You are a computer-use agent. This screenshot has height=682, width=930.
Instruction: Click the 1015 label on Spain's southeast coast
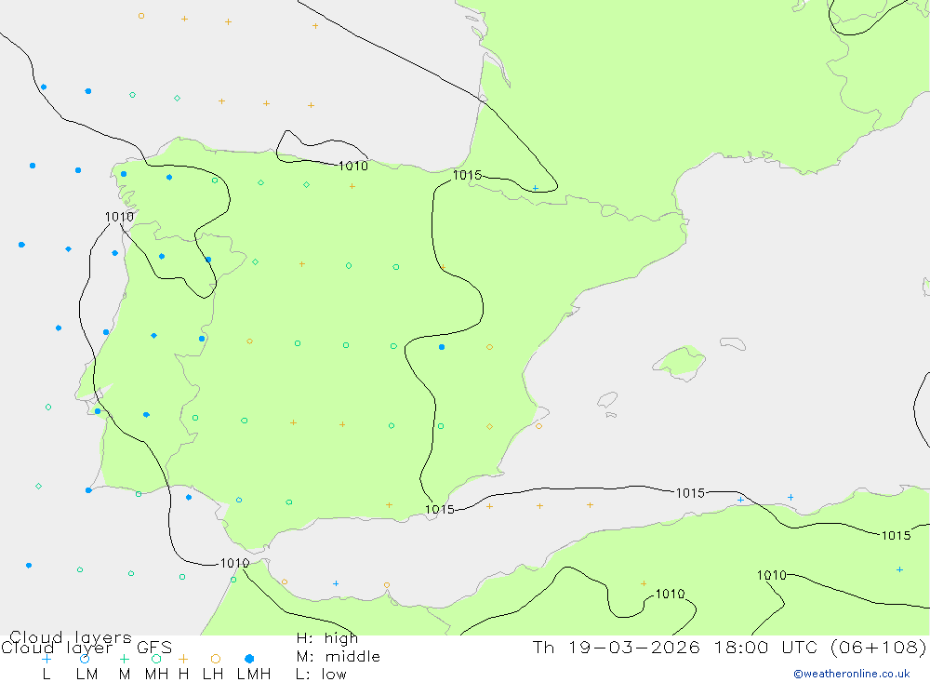[x=440, y=509]
